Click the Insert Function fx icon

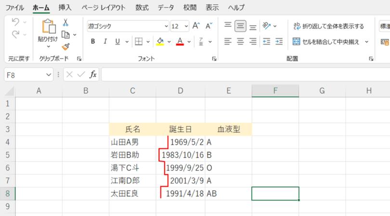[x=93, y=74]
